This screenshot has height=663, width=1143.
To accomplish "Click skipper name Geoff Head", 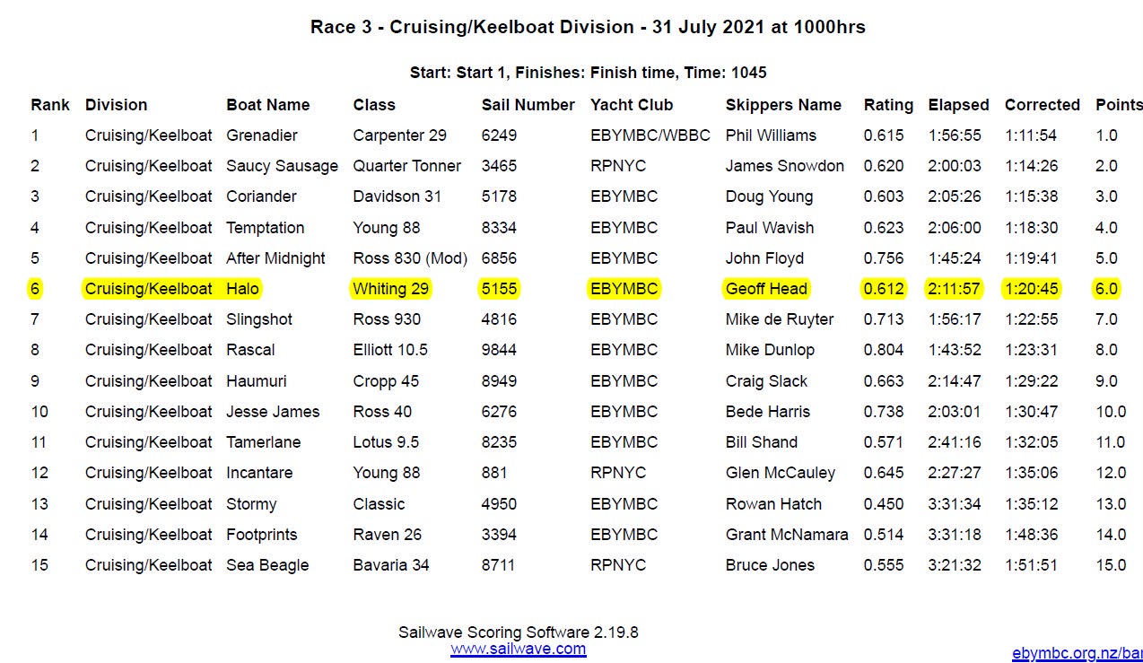I will click(x=766, y=289).
